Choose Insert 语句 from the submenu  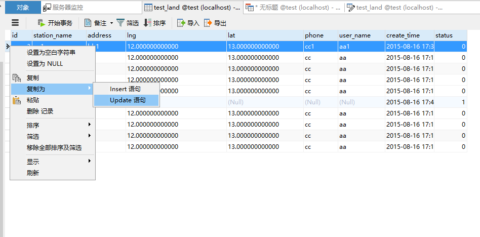coord(125,89)
